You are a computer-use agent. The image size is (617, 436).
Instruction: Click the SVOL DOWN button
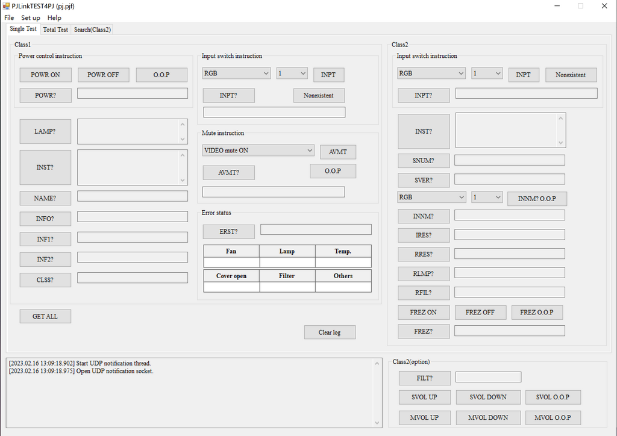[x=488, y=397]
